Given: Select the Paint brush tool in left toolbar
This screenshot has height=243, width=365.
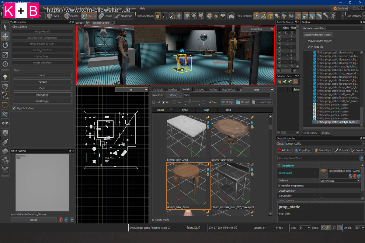Looking at the screenshot, I should coord(5,142).
